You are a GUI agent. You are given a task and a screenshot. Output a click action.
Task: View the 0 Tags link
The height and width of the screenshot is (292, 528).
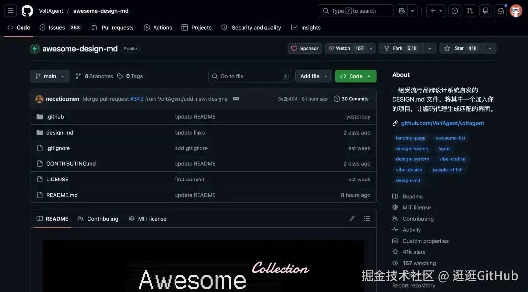(x=130, y=76)
